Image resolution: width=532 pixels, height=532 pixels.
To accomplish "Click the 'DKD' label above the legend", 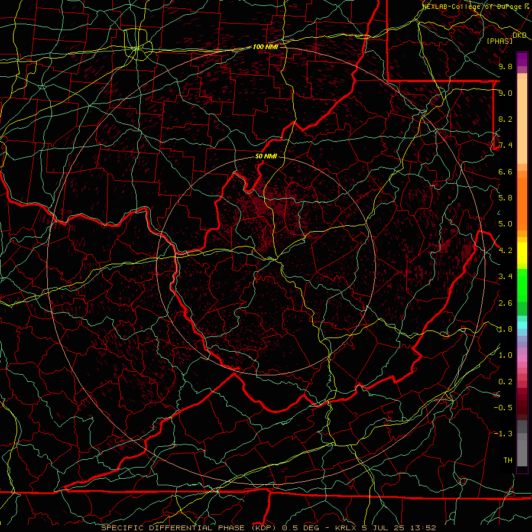I will tap(520, 35).
